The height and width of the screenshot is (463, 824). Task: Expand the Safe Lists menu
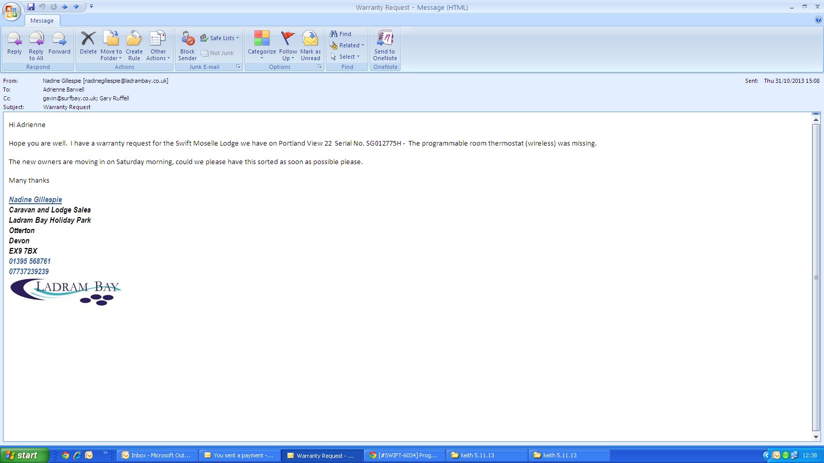[x=222, y=38]
